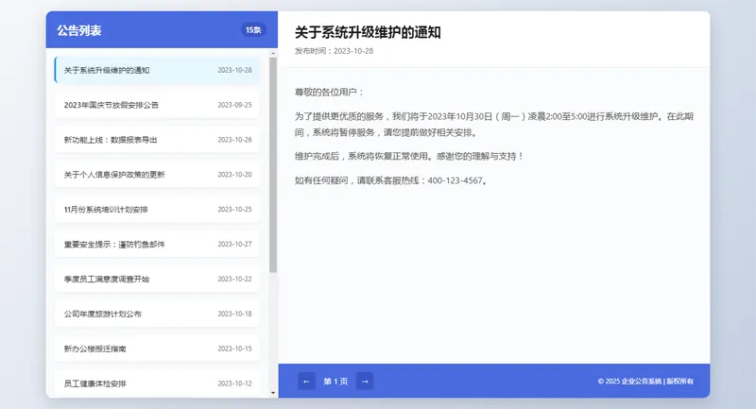Click the 发布时间 date under the title
Screen dimensions: 756x409
(334, 51)
